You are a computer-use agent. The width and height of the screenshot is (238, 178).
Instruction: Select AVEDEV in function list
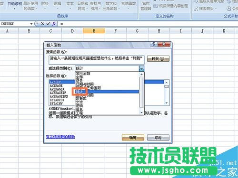[x=62, y=82]
